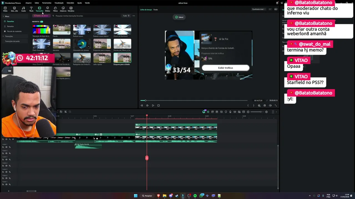Open the Adesivos tab
The height and width of the screenshot is (199, 355).
(x=63, y=9)
